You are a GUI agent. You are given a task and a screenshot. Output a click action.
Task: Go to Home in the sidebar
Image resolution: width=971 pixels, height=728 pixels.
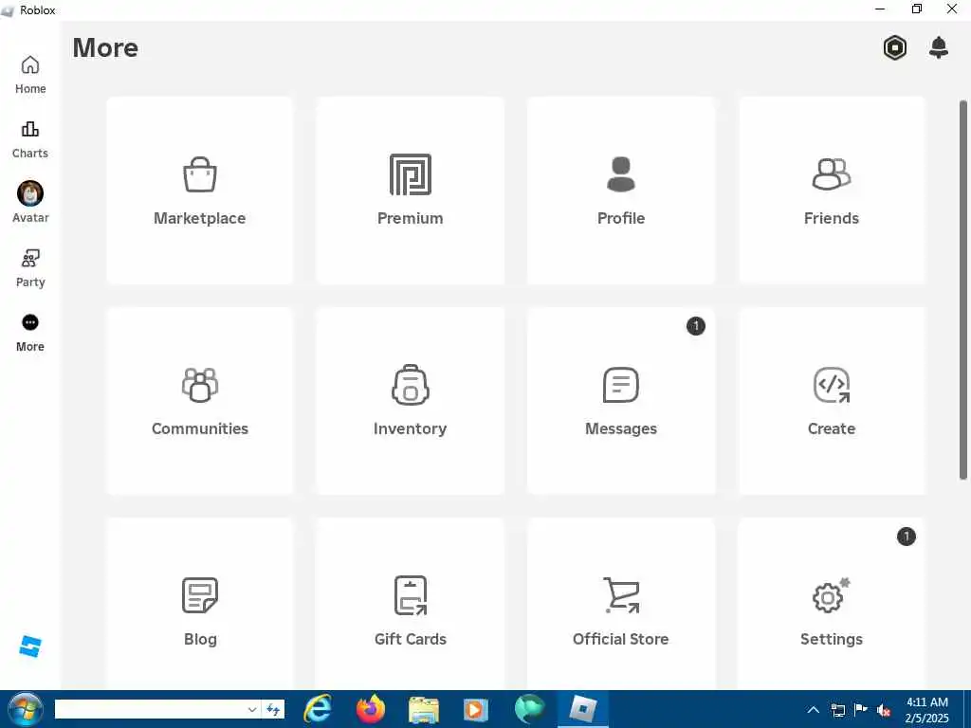pyautogui.click(x=30, y=75)
